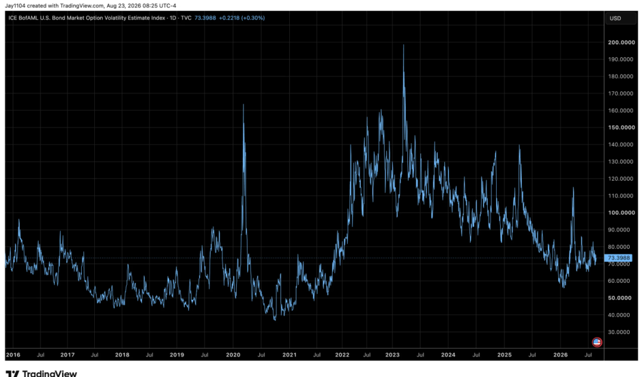644x377 pixels.
Task: Click the current price label 73.3988
Action: (618, 258)
